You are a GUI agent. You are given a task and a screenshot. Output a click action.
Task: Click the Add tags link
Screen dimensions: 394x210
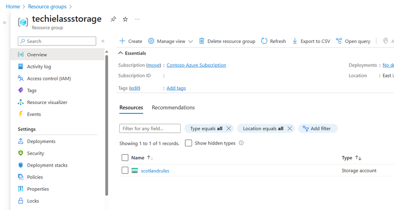[x=176, y=88]
